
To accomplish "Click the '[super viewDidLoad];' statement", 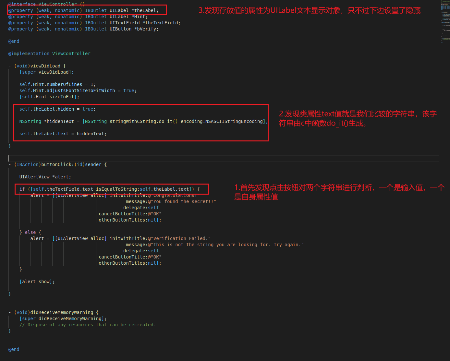I will [47, 72].
